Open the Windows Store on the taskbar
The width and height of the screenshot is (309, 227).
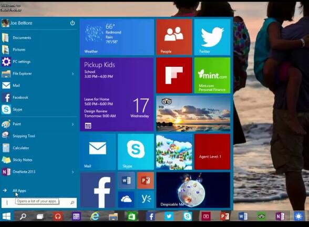(x=131, y=216)
